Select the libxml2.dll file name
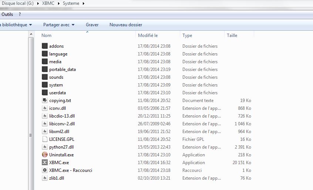 click(x=59, y=132)
